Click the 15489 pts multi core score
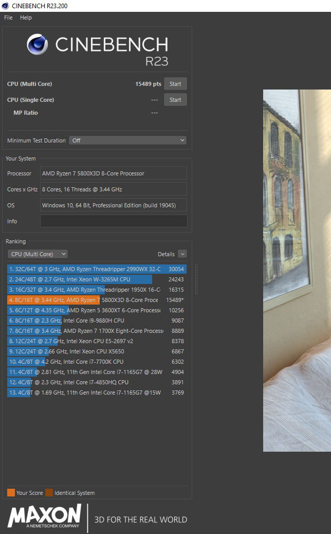 coord(148,84)
